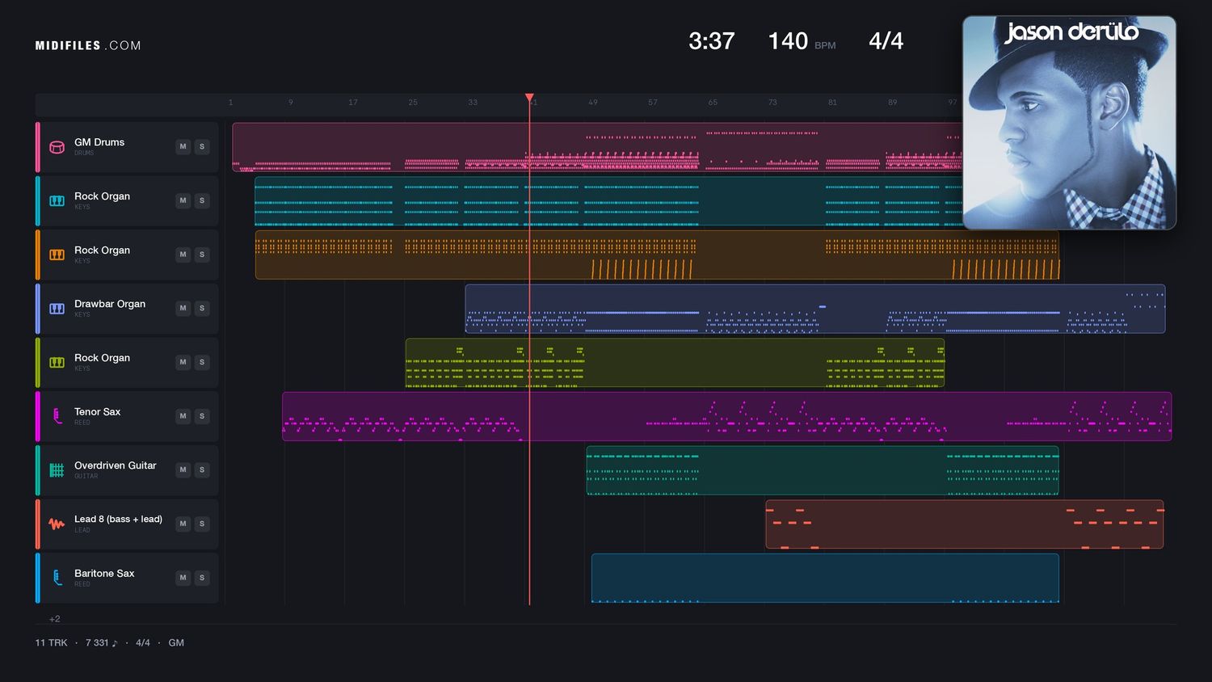Select the pink GM Drums clip
The image size is (1212, 682).
click(597, 147)
